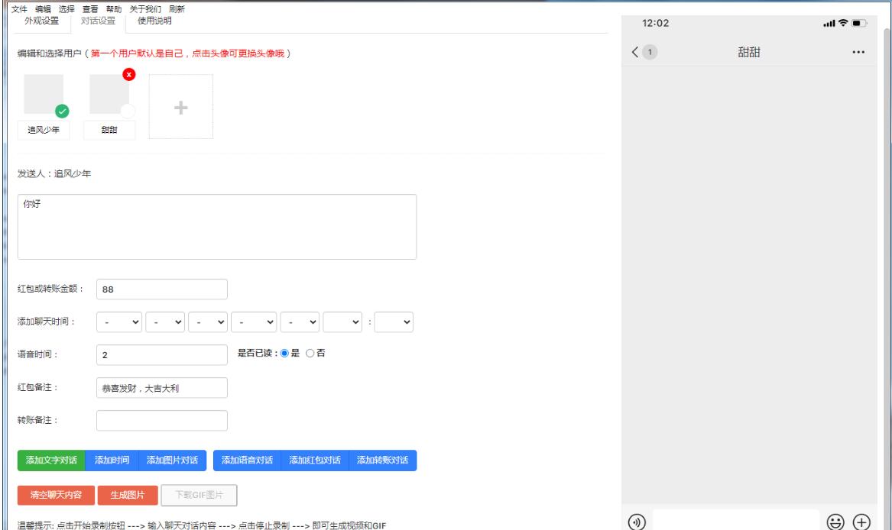Click the green checkmark on 追风少年 avatar
892x530 pixels.
62,111
